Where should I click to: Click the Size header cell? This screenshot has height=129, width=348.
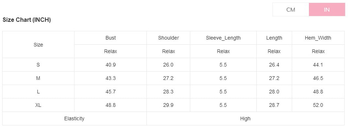[38, 45]
